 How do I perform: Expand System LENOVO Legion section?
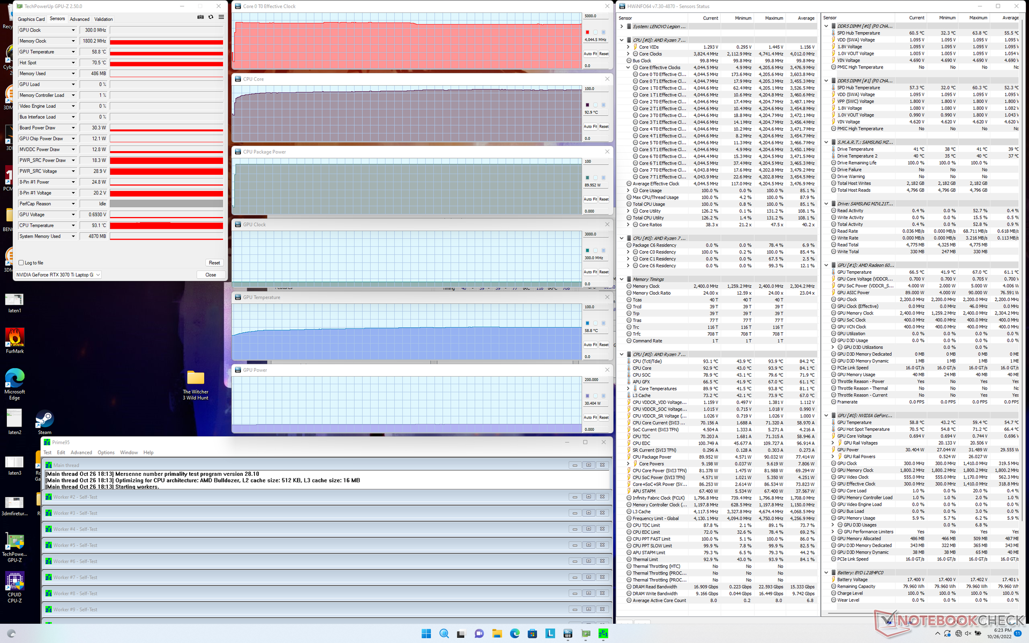(622, 26)
